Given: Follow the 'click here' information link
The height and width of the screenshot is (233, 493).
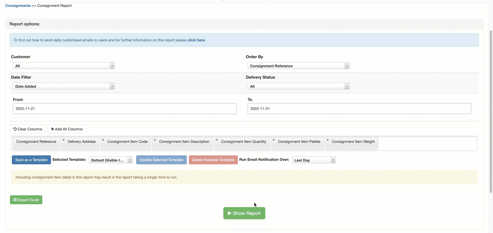Looking at the screenshot, I should (196, 40).
